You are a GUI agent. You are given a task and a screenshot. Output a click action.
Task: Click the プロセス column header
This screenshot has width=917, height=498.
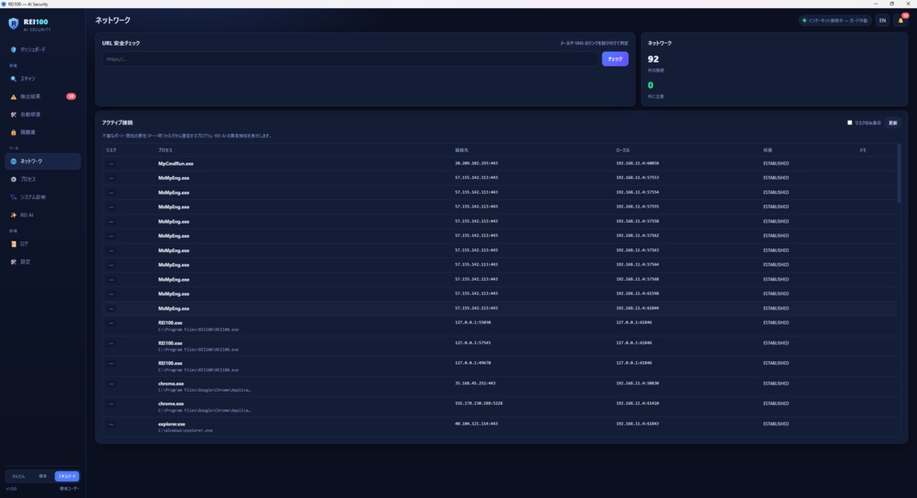coord(166,150)
